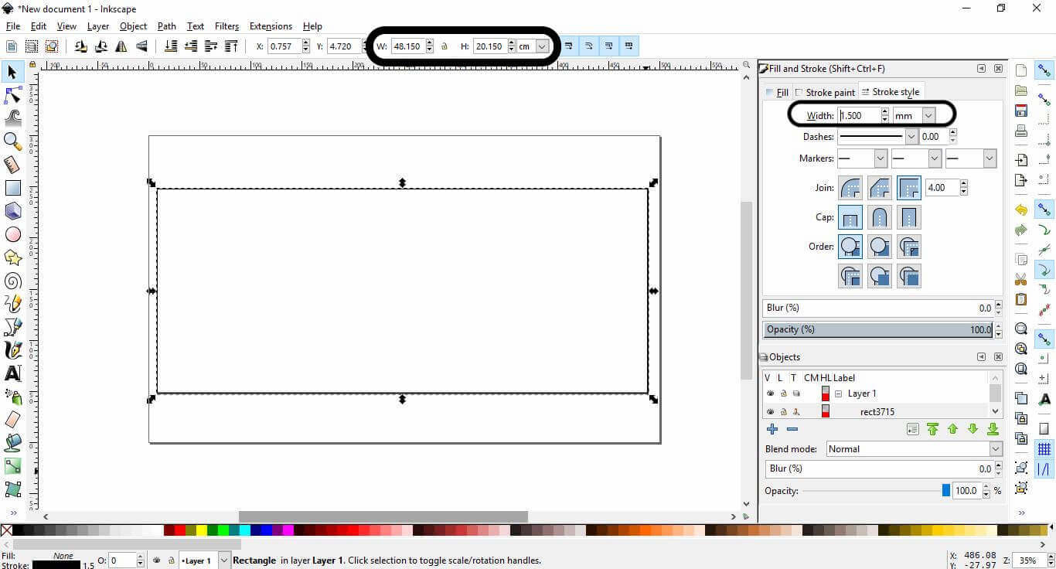Click Flip vertically icon
This screenshot has height=569, width=1056.
coord(141,46)
